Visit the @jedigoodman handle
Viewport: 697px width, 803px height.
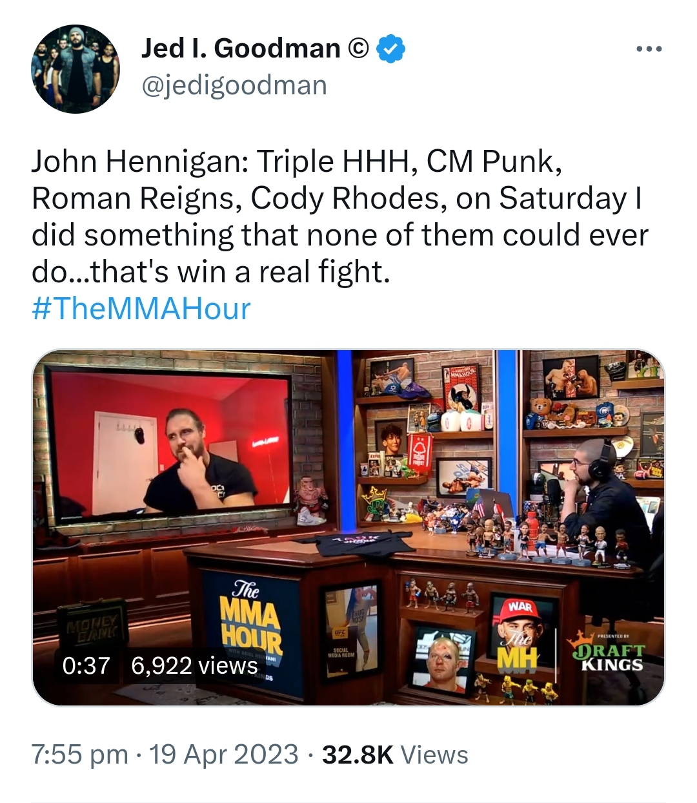pos(234,85)
